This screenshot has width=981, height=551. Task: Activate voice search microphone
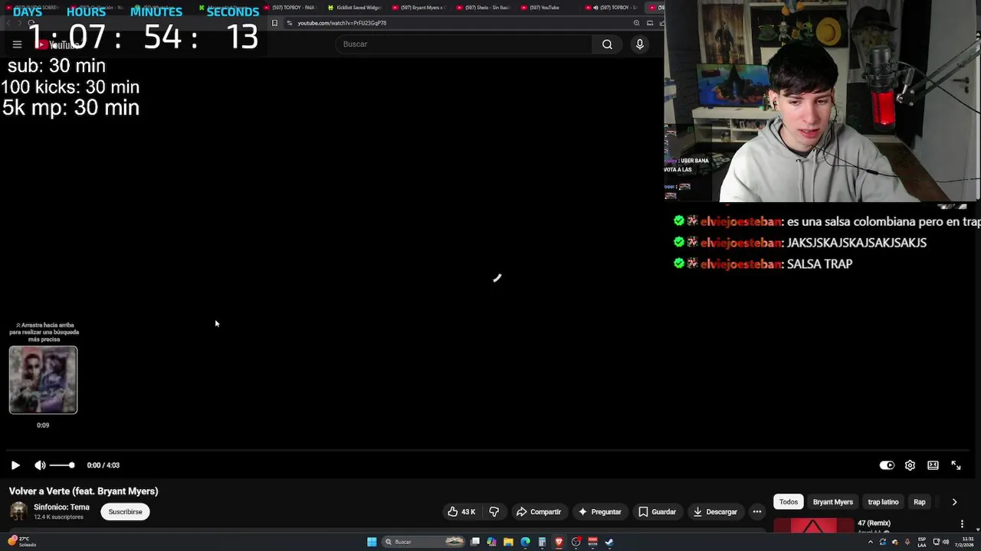640,44
